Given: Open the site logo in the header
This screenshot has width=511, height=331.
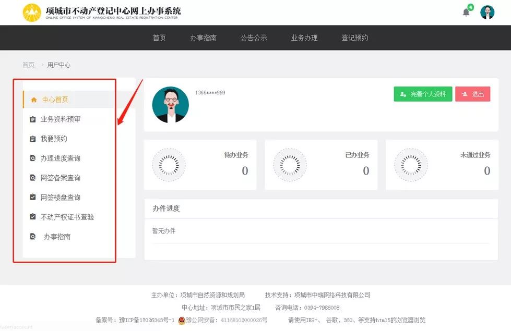Looking at the screenshot, I should pyautogui.click(x=32, y=13).
